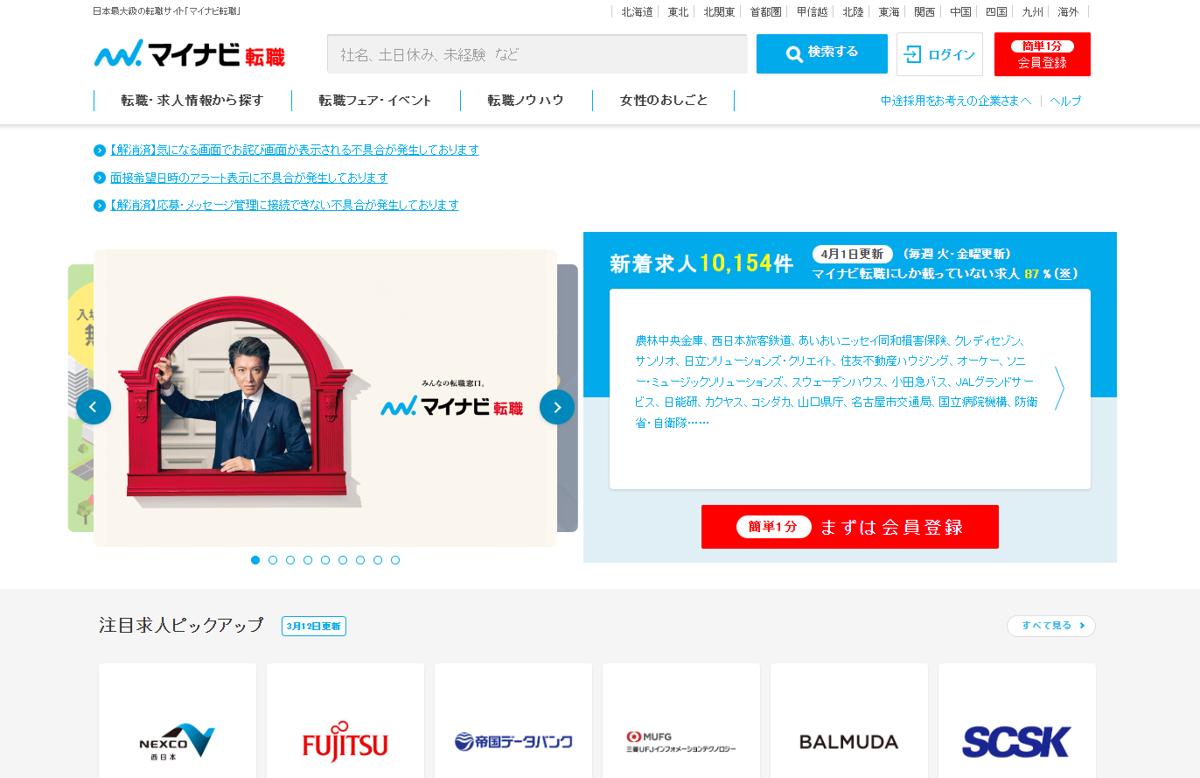
Task: Select the 北海道 region link
Action: pyautogui.click(x=637, y=12)
